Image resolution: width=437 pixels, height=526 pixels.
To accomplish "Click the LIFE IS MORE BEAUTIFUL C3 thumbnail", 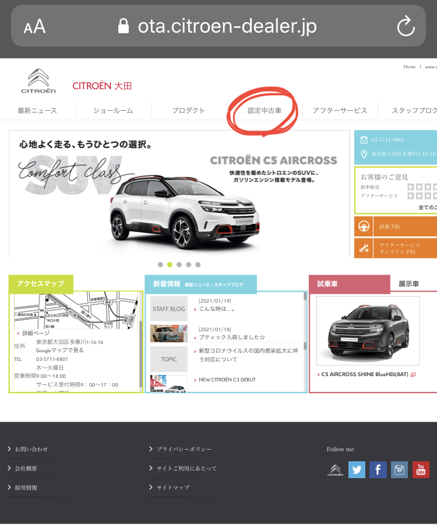I will [x=169, y=384].
